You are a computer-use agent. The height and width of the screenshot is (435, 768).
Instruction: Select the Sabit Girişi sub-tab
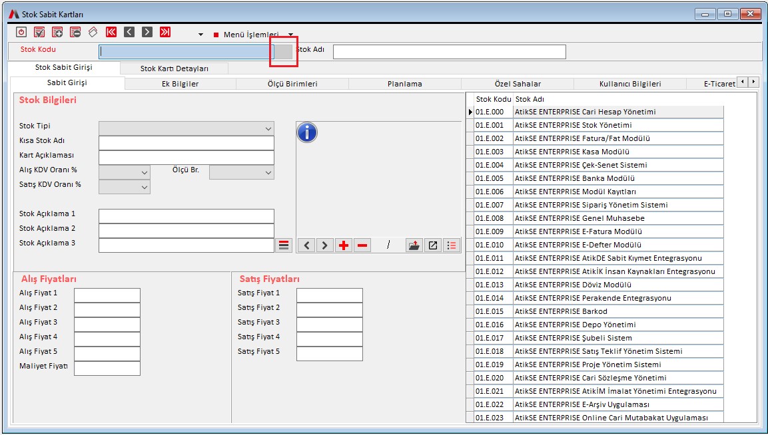point(67,83)
